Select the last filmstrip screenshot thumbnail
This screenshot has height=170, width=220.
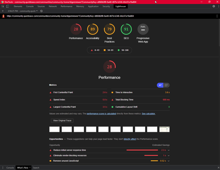pyautogui.click(x=164, y=129)
